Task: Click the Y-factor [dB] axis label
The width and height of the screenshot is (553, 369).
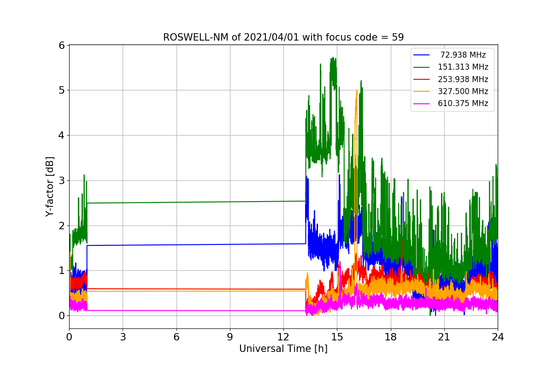Action: 50,187
